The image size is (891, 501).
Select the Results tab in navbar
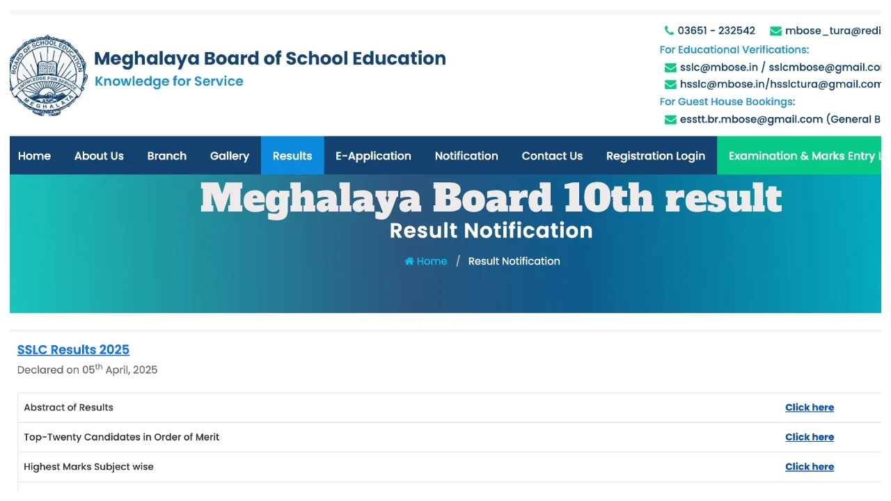pos(292,156)
